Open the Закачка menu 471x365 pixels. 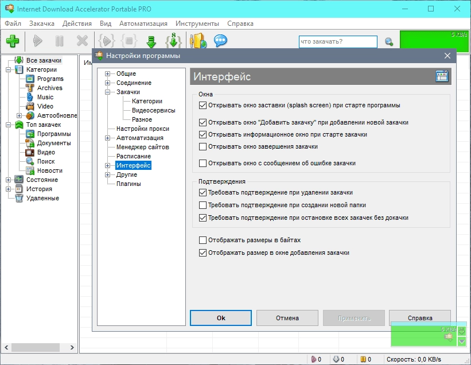(x=42, y=24)
